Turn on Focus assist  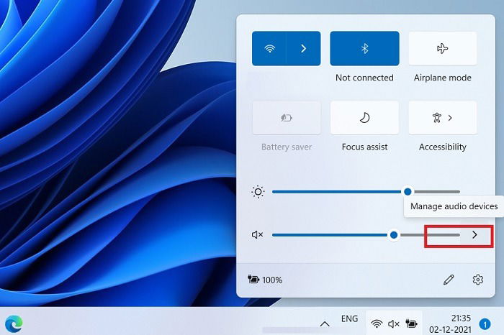click(364, 118)
